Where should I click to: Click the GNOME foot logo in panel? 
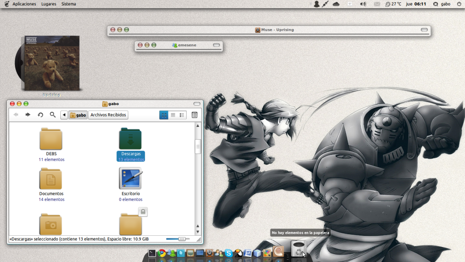tap(6, 4)
